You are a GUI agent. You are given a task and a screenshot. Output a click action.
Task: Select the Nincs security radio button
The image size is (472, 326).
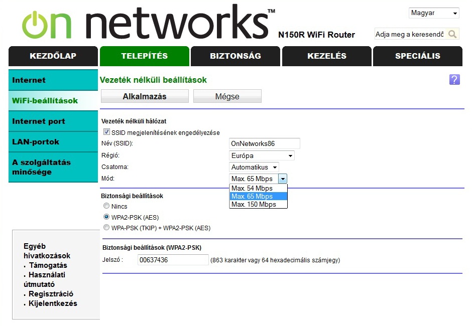tap(106, 206)
